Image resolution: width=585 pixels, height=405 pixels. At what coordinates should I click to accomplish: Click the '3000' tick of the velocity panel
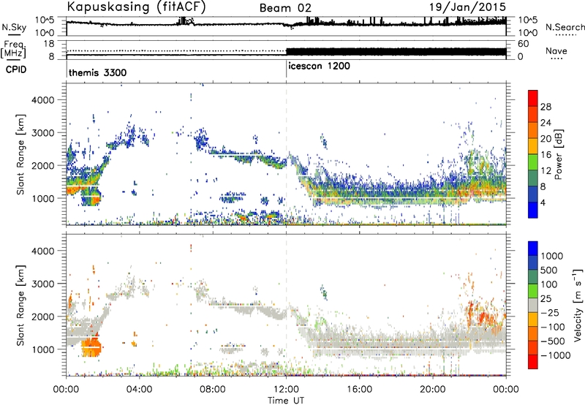pos(42,284)
